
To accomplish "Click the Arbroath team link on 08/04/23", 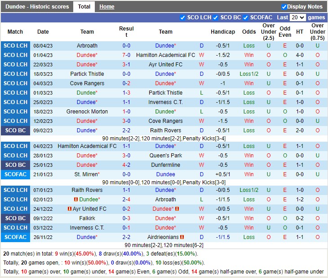I will (x=87, y=46).
